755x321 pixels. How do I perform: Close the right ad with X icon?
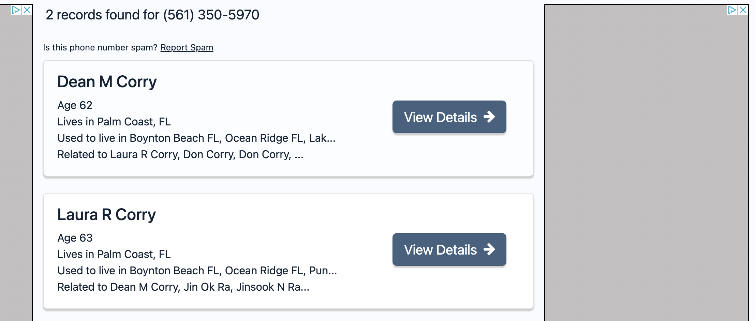point(743,10)
